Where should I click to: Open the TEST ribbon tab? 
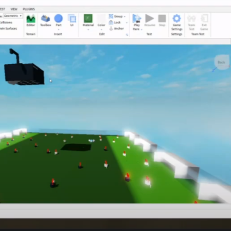tap(2, 9)
